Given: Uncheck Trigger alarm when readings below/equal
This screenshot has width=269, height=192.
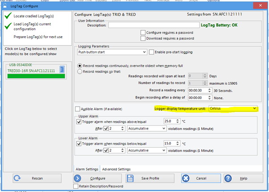Looking at the screenshot, I should [79, 144].
